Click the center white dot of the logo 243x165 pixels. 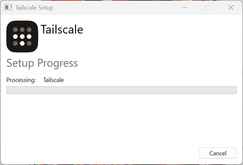click(22, 37)
